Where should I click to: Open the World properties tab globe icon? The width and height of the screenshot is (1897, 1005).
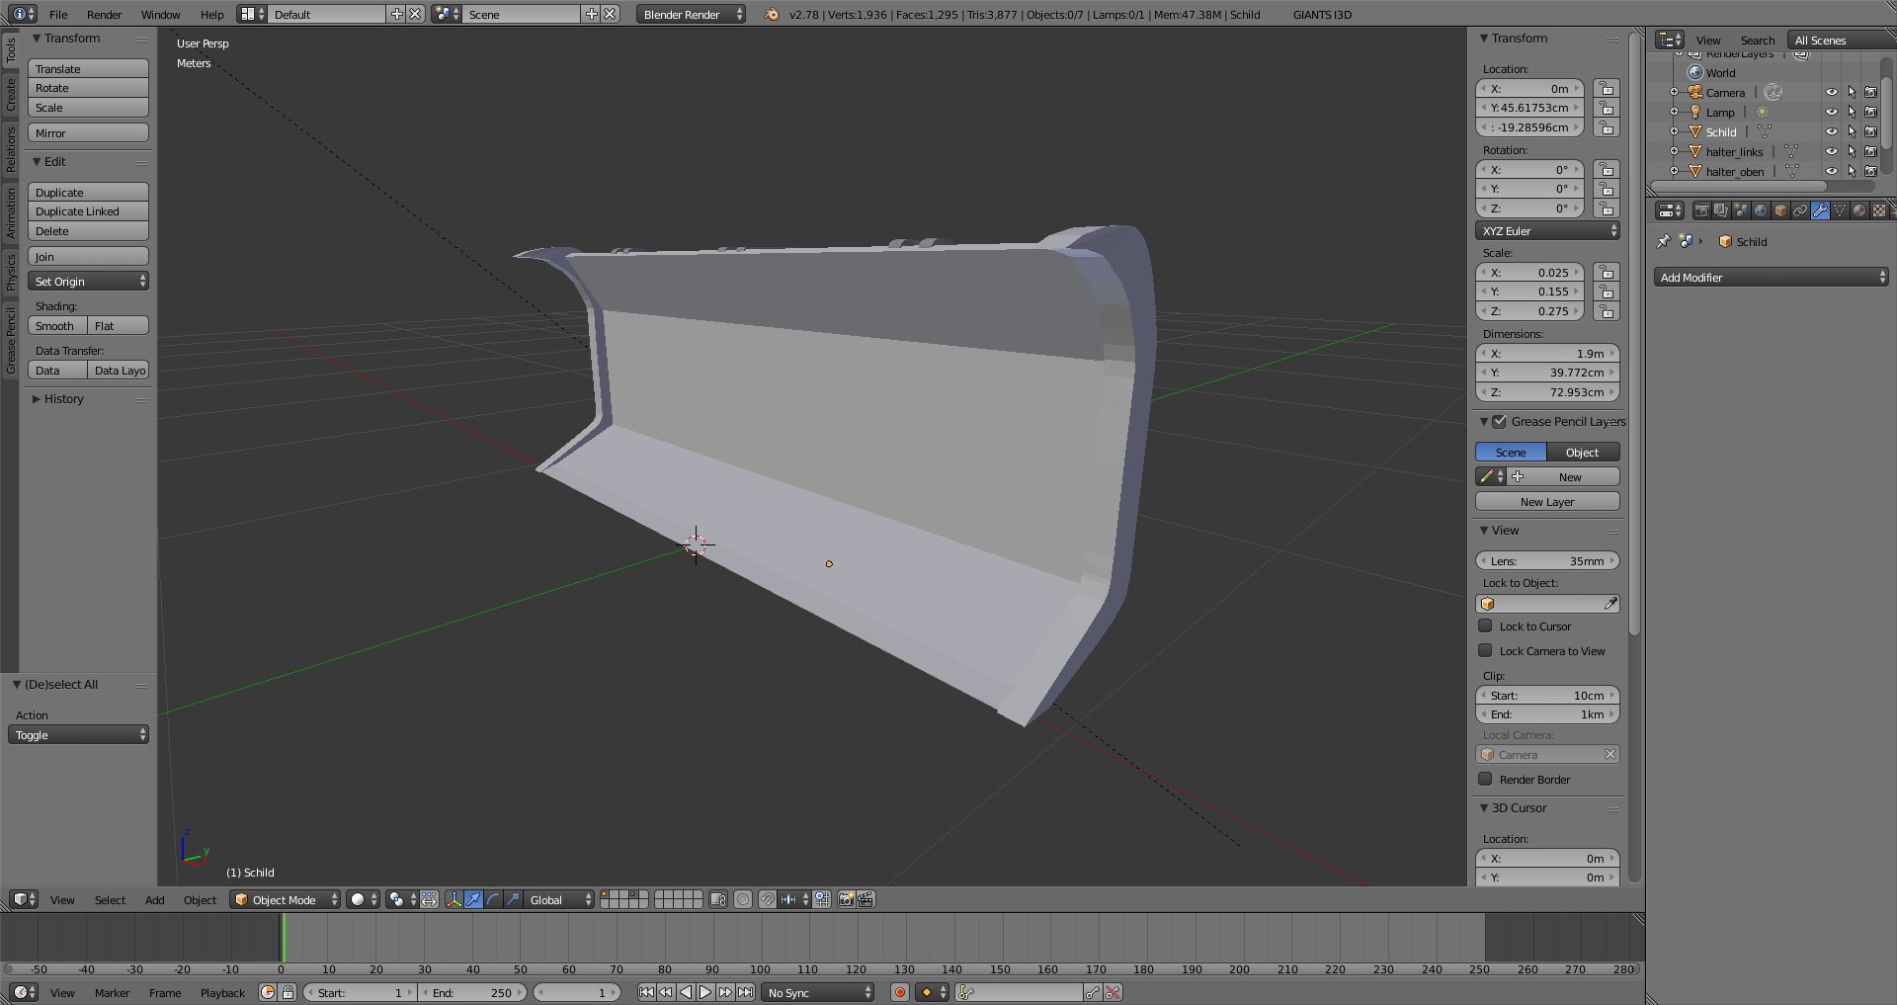[x=1761, y=210]
